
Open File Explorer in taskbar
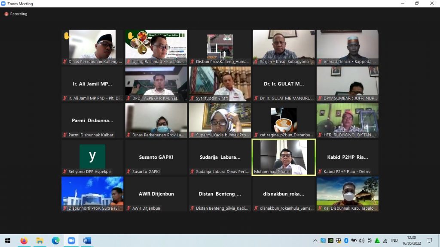[x=40, y=241]
